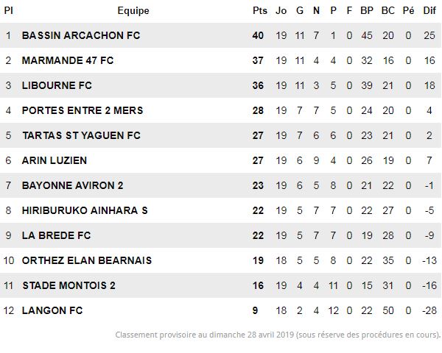The image size is (442, 353).
Task: Click ORTHEZ ELAN BEARNAIS team name
Action: (87, 260)
